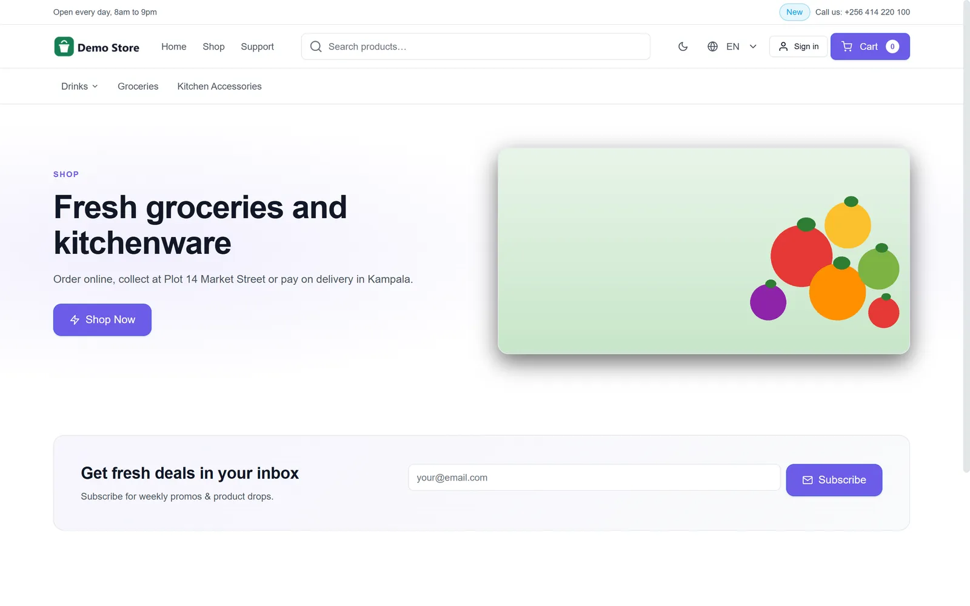The height and width of the screenshot is (606, 970).
Task: Select the Groceries category
Action: (x=138, y=87)
